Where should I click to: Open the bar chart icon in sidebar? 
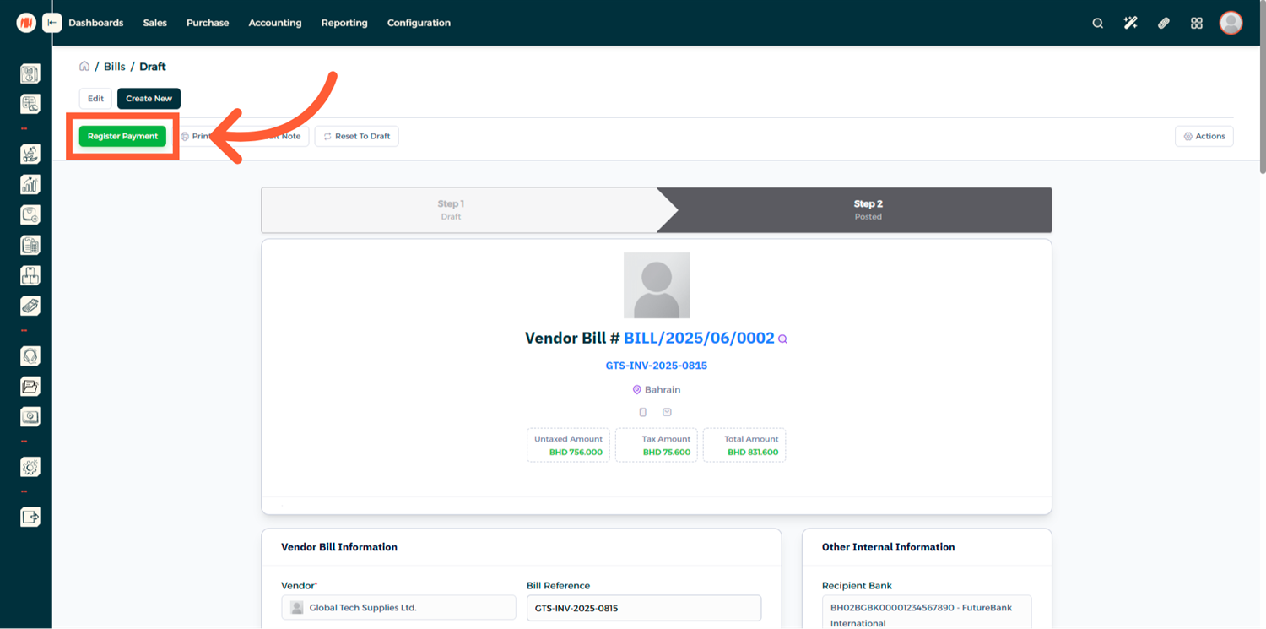pyautogui.click(x=30, y=184)
